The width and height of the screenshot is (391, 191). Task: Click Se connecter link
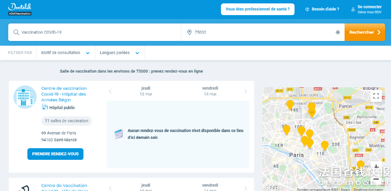tap(369, 7)
